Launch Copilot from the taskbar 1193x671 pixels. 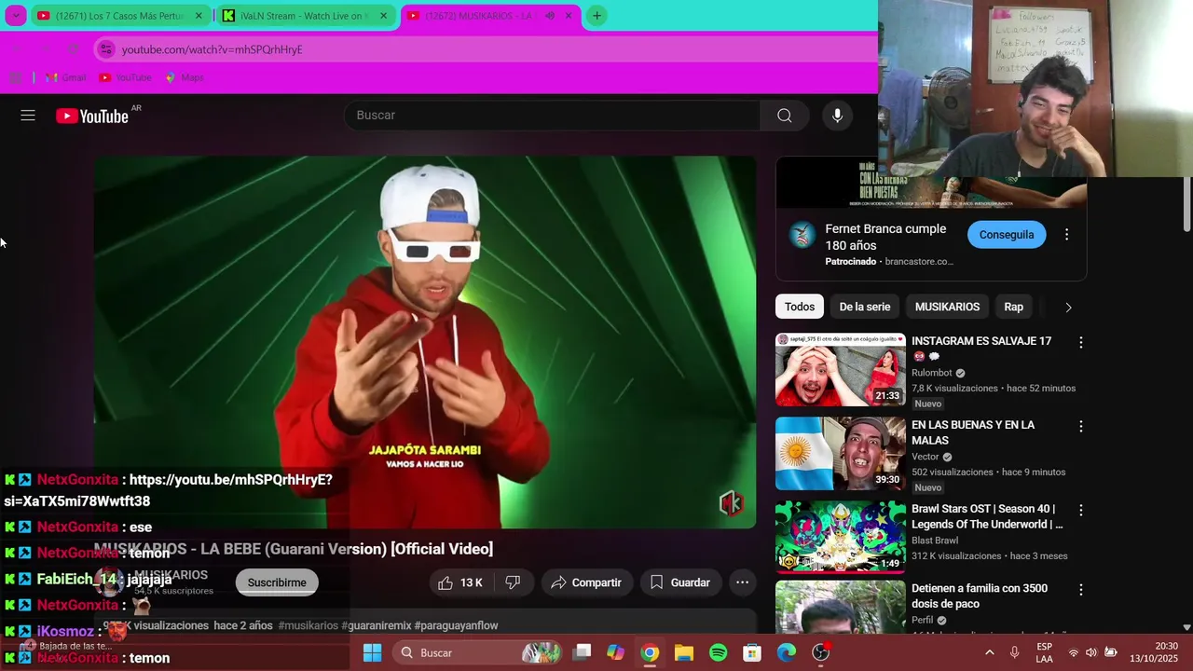615,652
